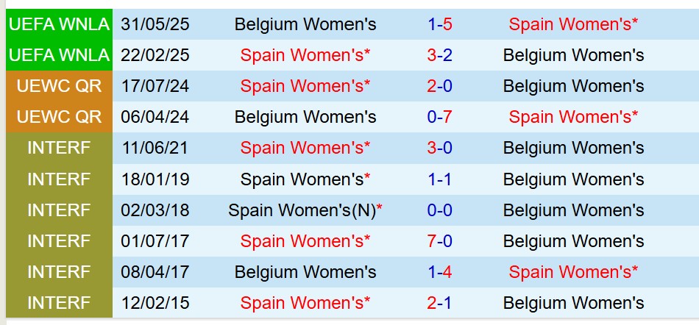This screenshot has height=325, width=699.
Task: Select the 0-7 match result
Action: [x=439, y=117]
